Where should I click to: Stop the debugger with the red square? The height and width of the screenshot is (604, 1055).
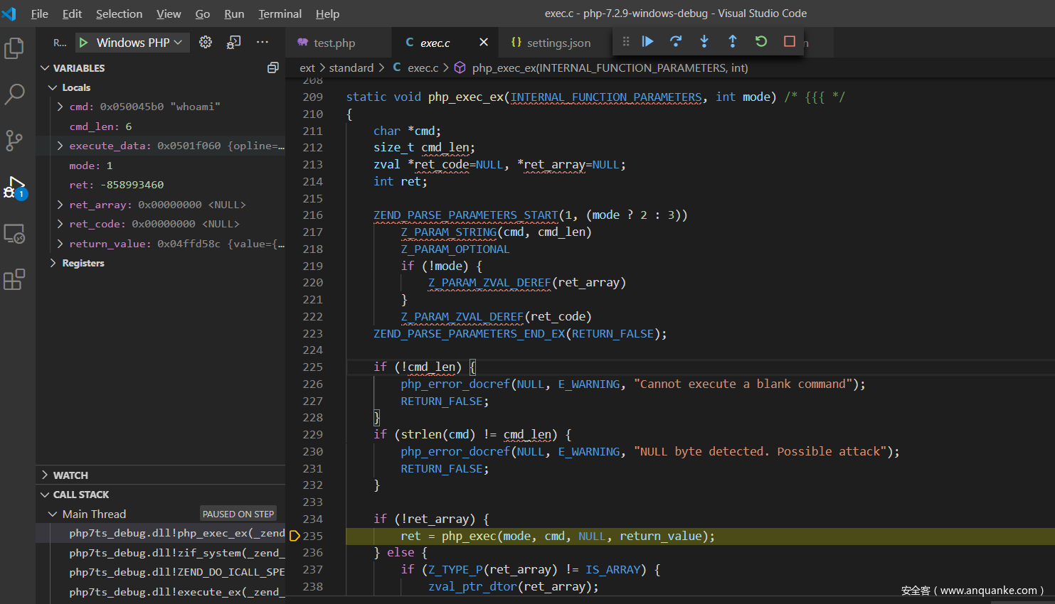point(790,42)
